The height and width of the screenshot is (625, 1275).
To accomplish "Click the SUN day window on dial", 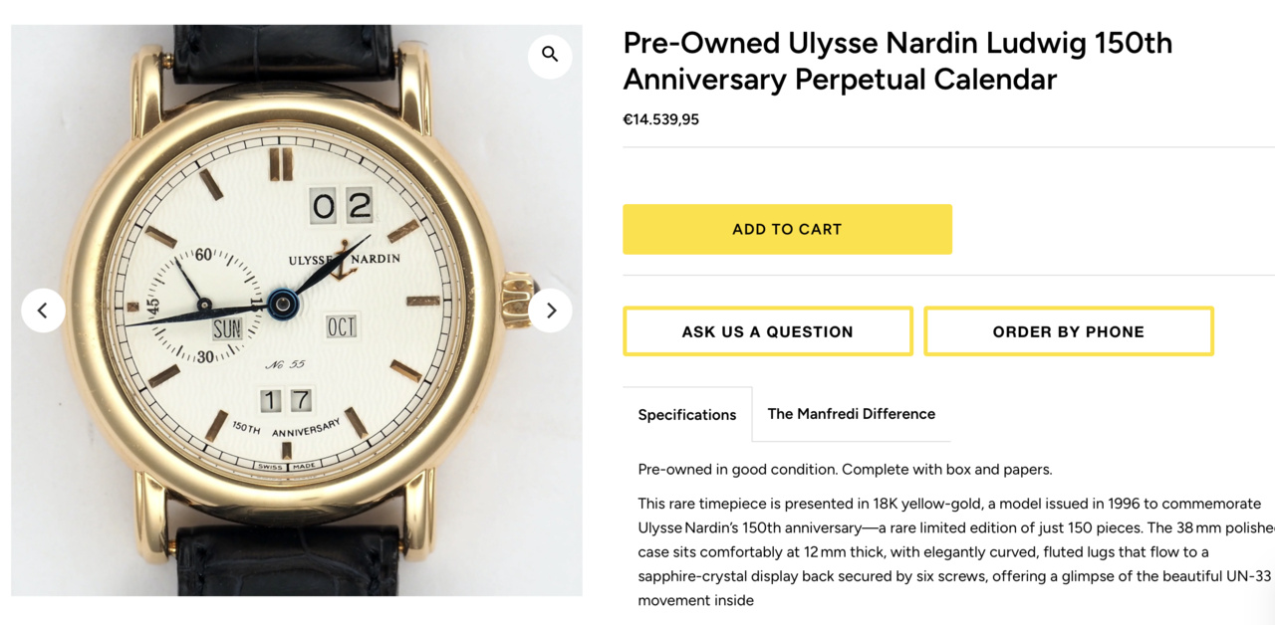I will [x=227, y=329].
